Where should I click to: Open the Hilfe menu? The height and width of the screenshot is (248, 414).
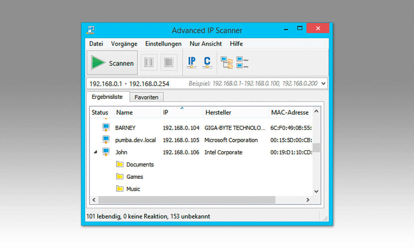tap(236, 44)
